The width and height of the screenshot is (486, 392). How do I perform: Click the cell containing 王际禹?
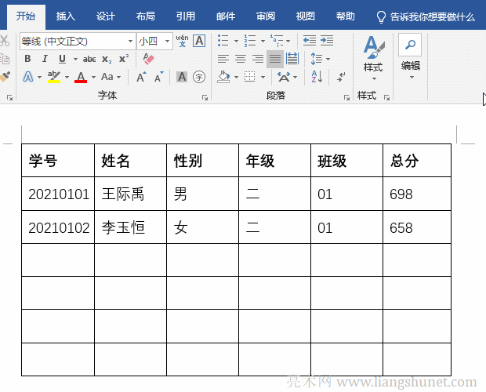click(130, 194)
